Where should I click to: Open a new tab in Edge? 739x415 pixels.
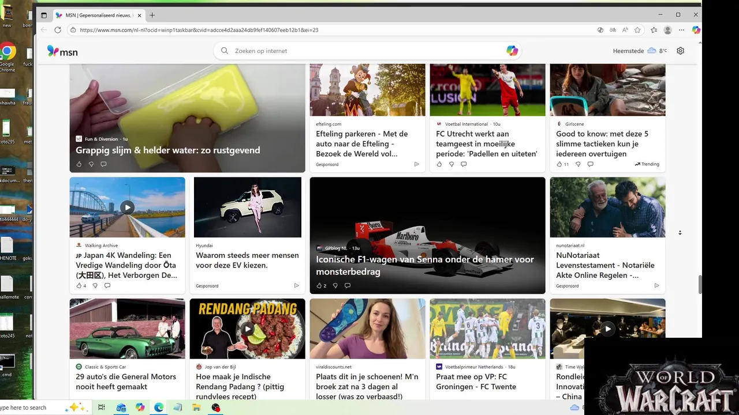152,15
